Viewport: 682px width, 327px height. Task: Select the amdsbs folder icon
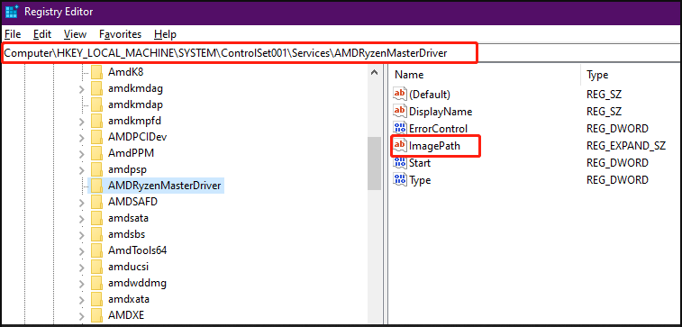[96, 234]
